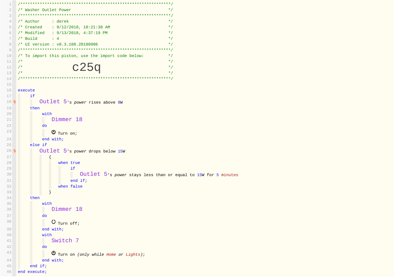This screenshot has width=397, height=278.
Task: Click the Created date '9/12/2018, 10:21:38 AM'
Action: point(83,27)
